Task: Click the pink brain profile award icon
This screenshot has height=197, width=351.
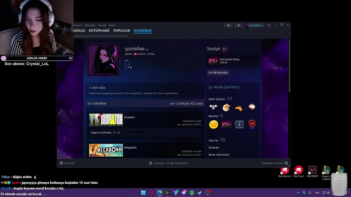Action: pos(252,107)
